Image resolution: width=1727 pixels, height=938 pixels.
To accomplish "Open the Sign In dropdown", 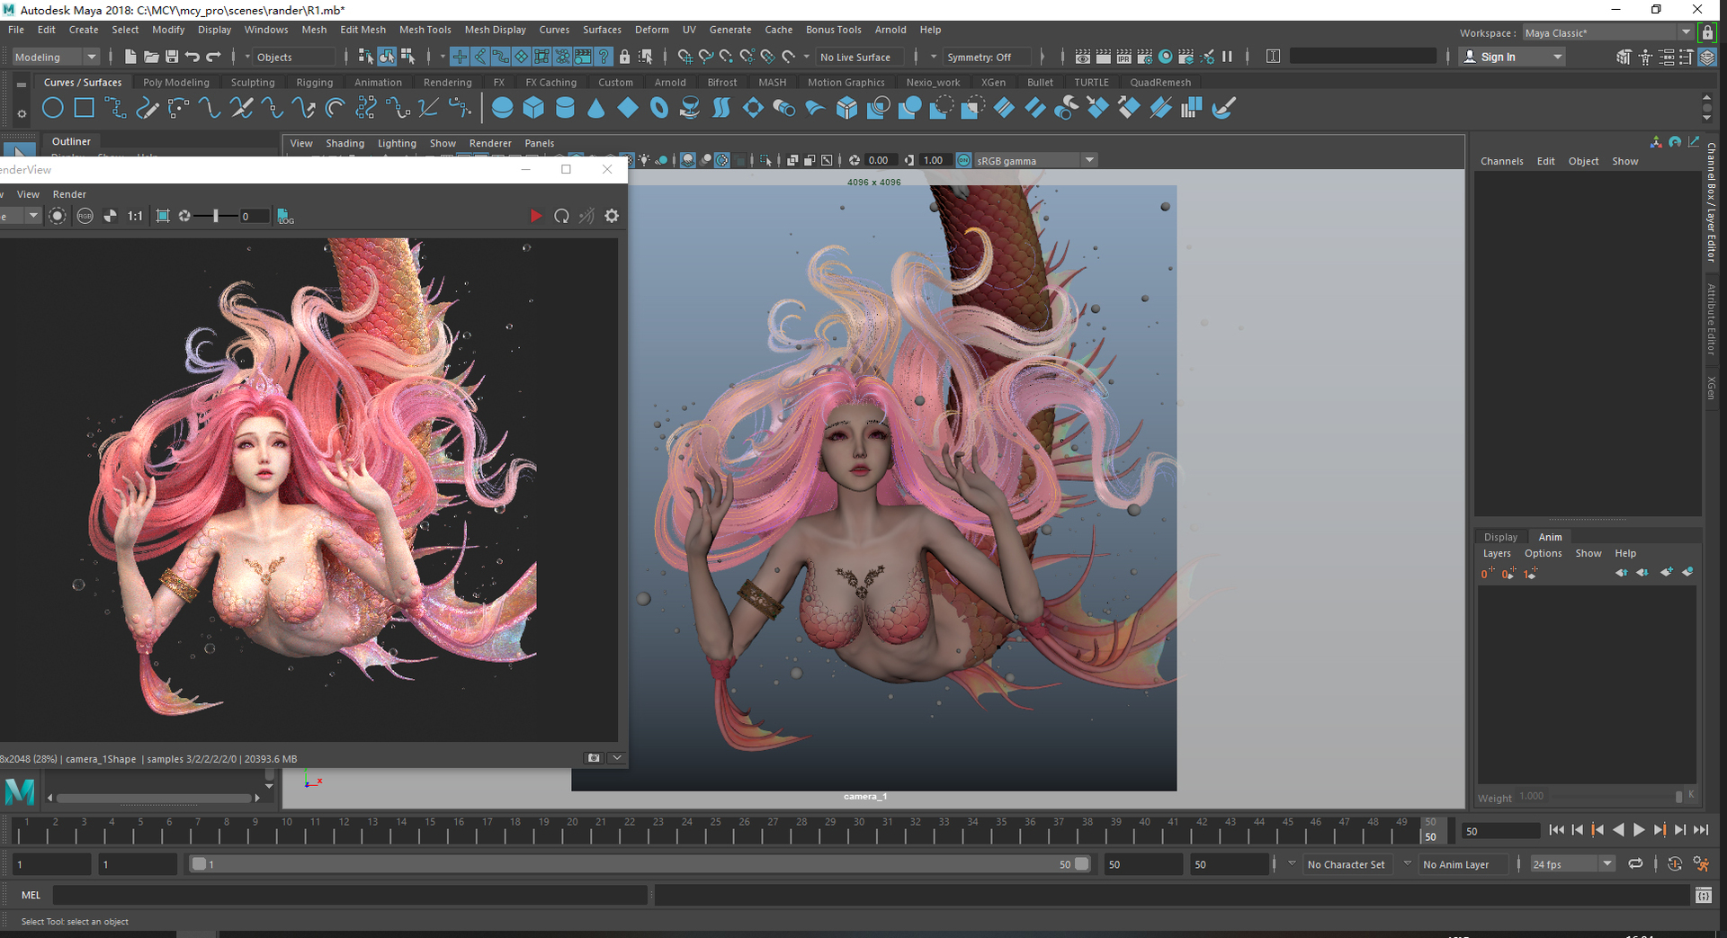I will pos(1512,57).
